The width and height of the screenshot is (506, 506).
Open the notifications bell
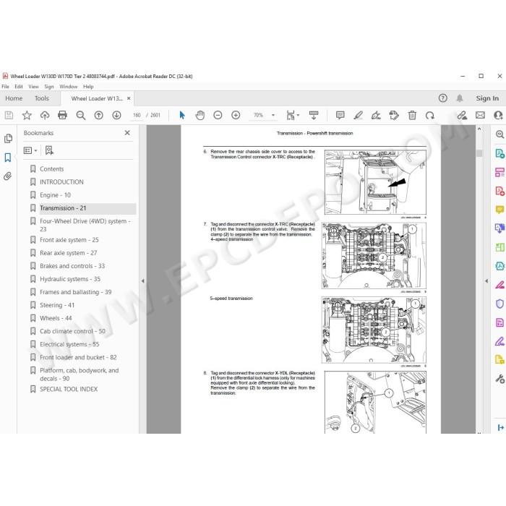[460, 98]
